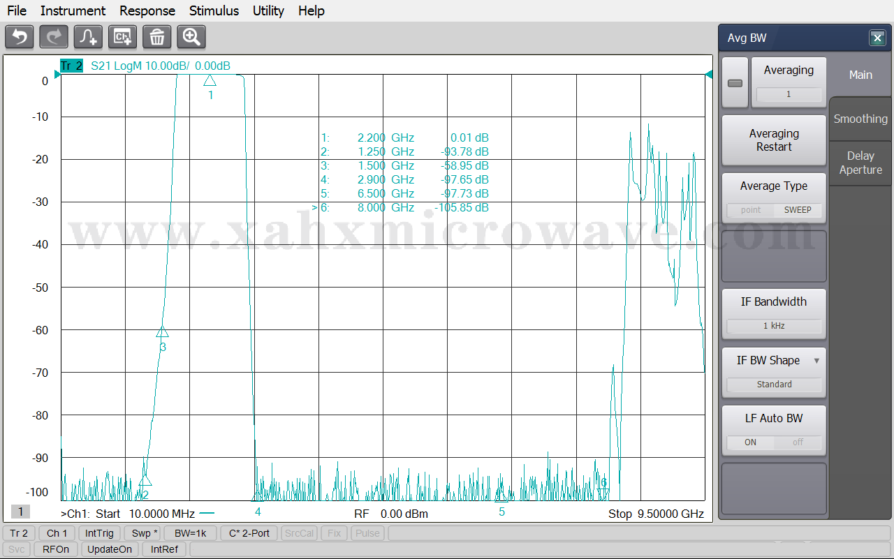
Task: Select the Standard IF BW shape field
Action: click(x=774, y=385)
